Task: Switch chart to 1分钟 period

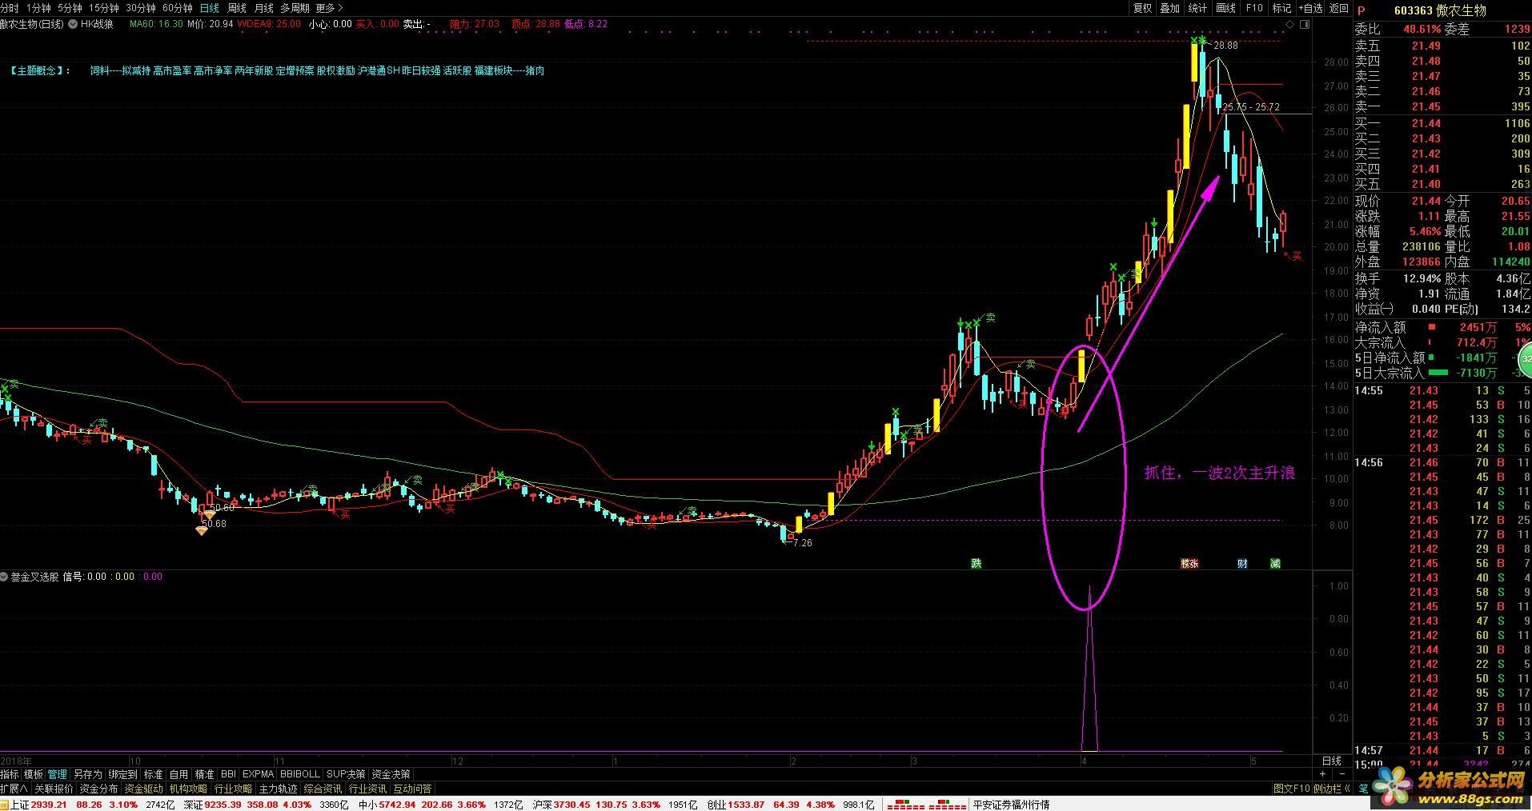Action: click(38, 8)
